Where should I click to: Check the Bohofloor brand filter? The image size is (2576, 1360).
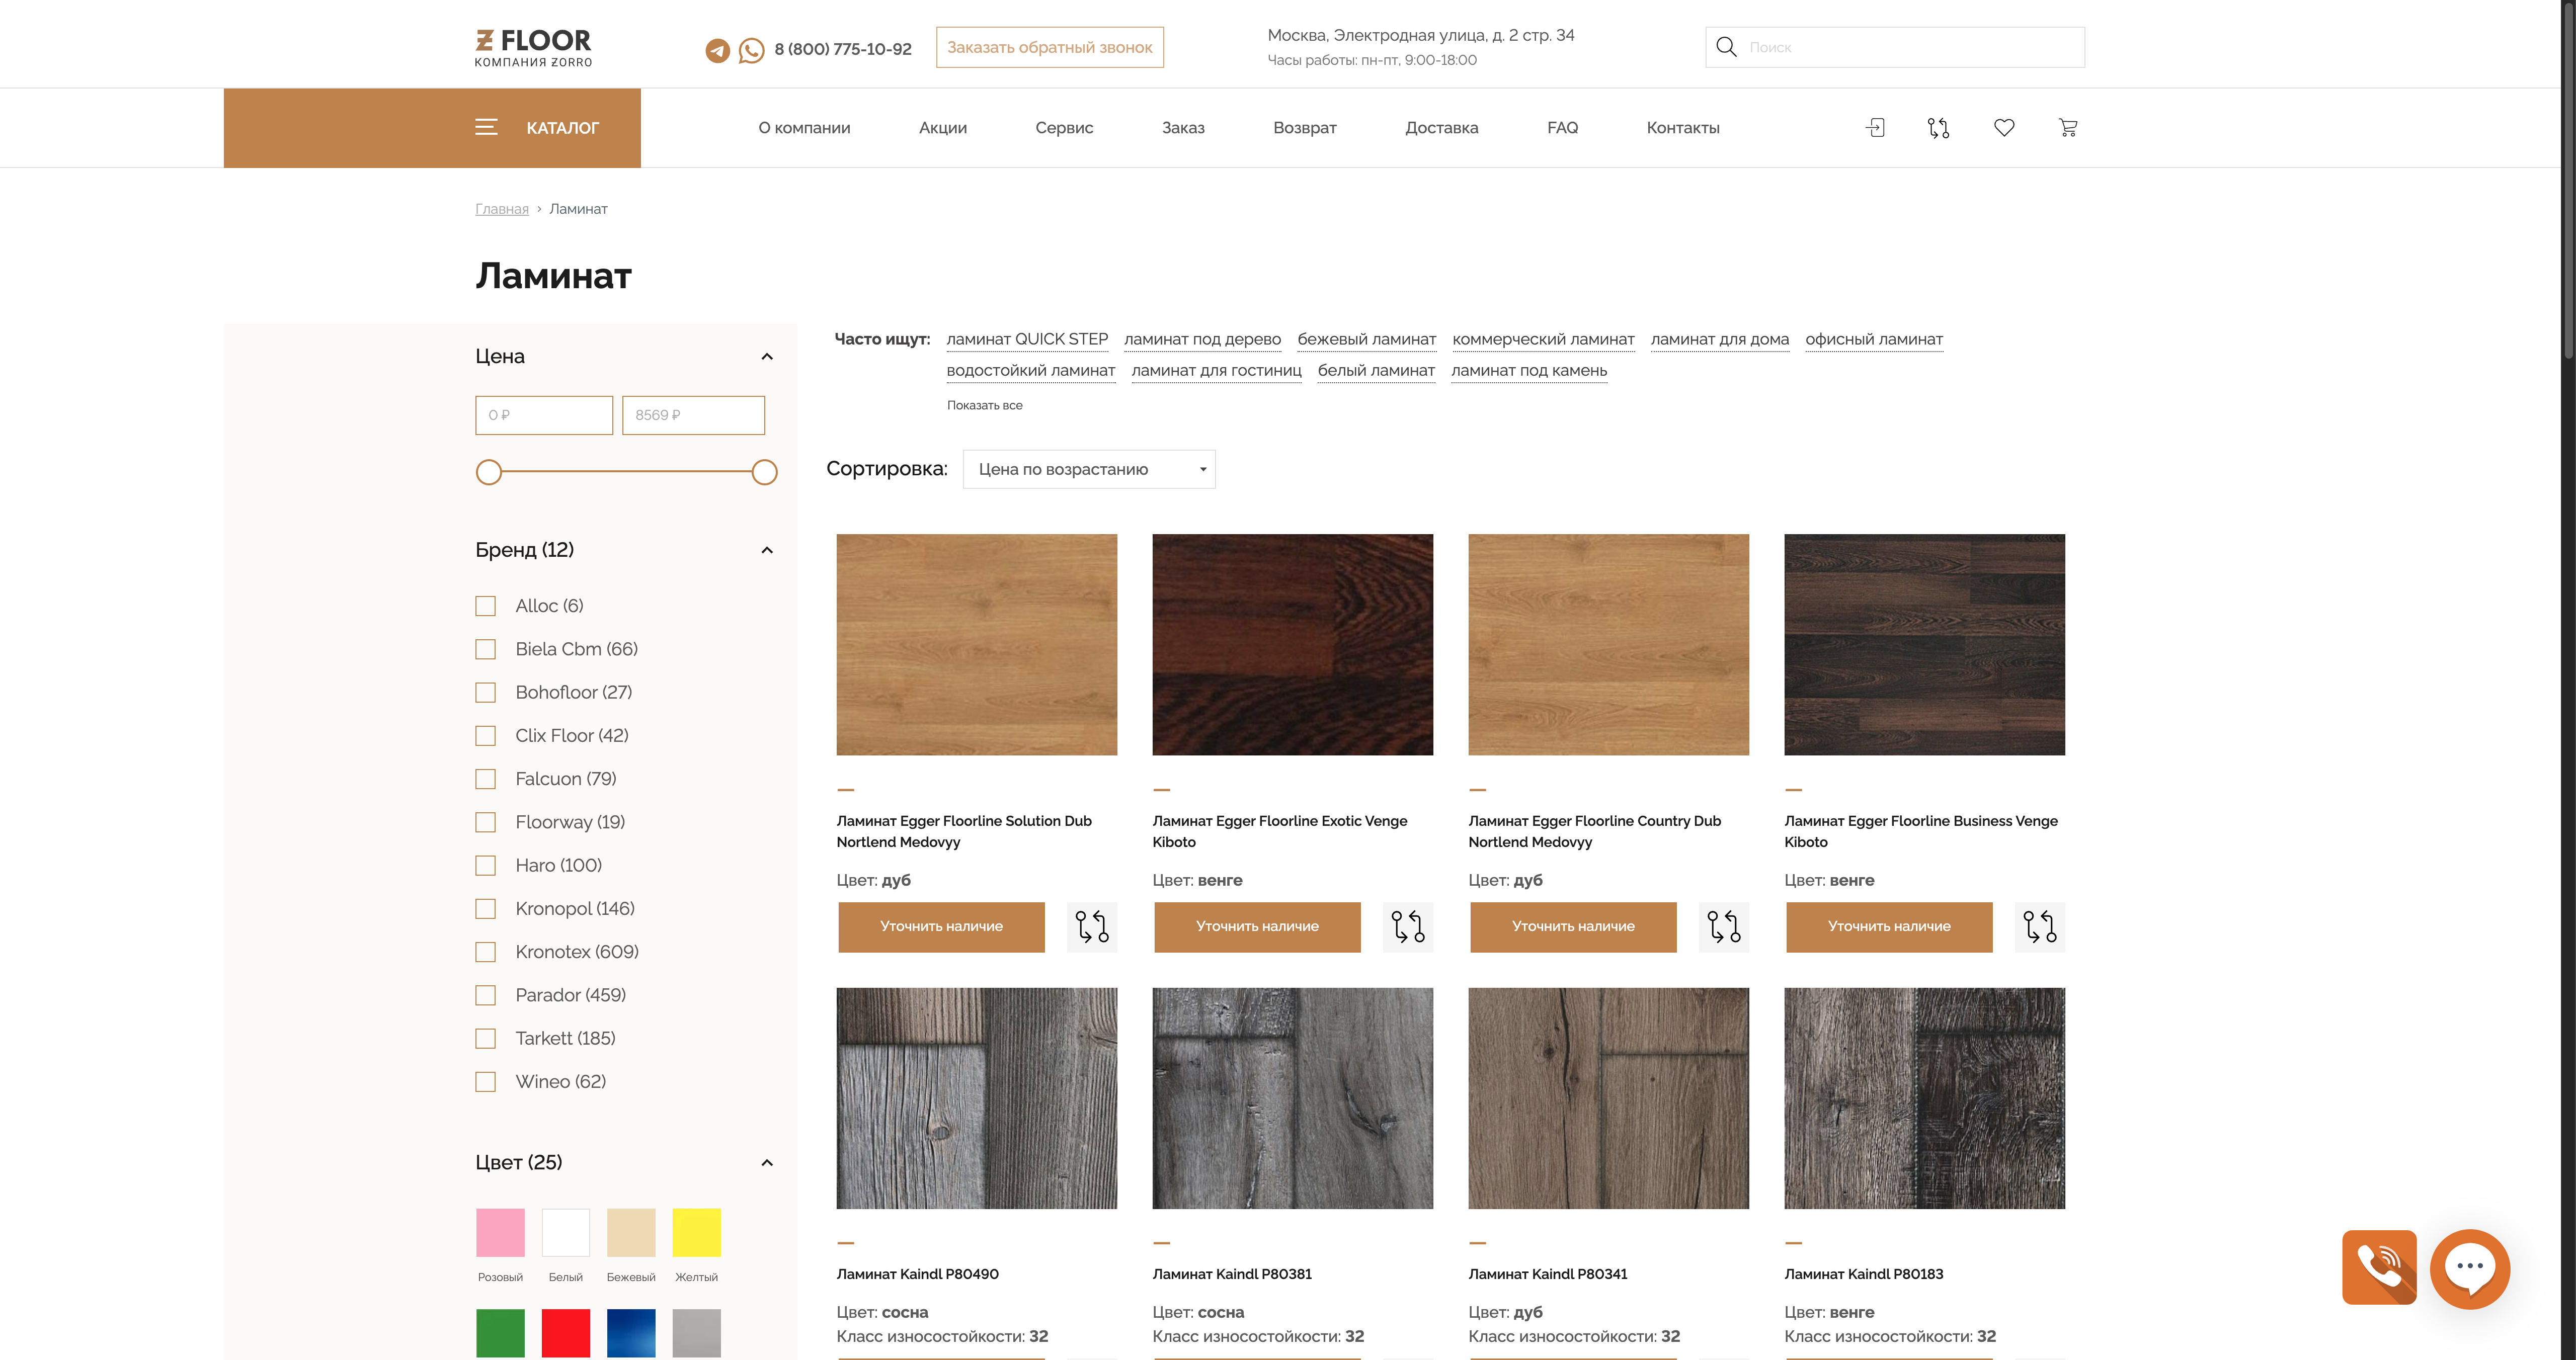[x=486, y=693]
